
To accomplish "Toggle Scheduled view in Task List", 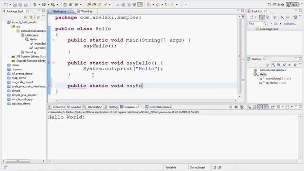I will [267, 17].
